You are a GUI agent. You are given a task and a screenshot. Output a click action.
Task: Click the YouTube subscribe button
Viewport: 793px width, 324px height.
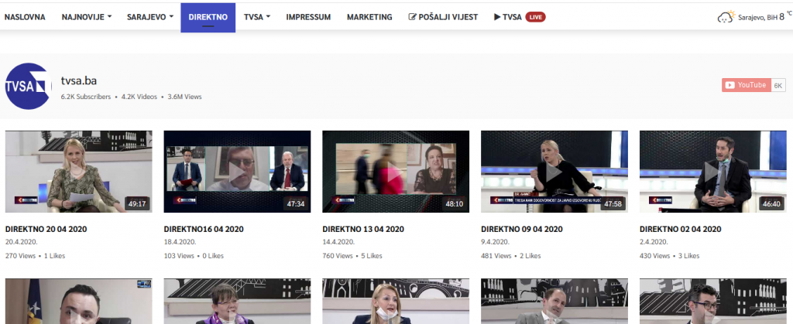745,85
